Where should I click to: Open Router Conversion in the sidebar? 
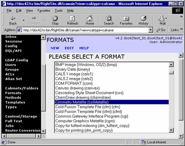tap(23, 130)
